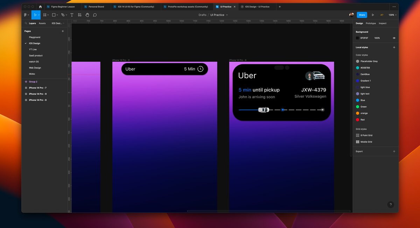This screenshot has height=228, width=420.
Task: Click the user avatar in toolbar
Action: pos(351,15)
